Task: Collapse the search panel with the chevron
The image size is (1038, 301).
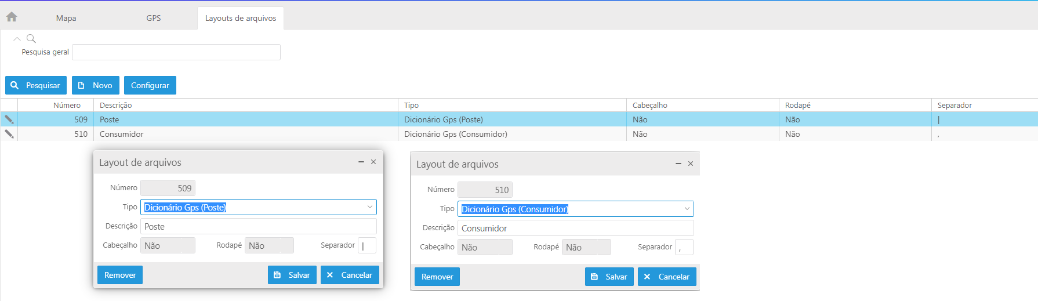Action: pyautogui.click(x=17, y=39)
